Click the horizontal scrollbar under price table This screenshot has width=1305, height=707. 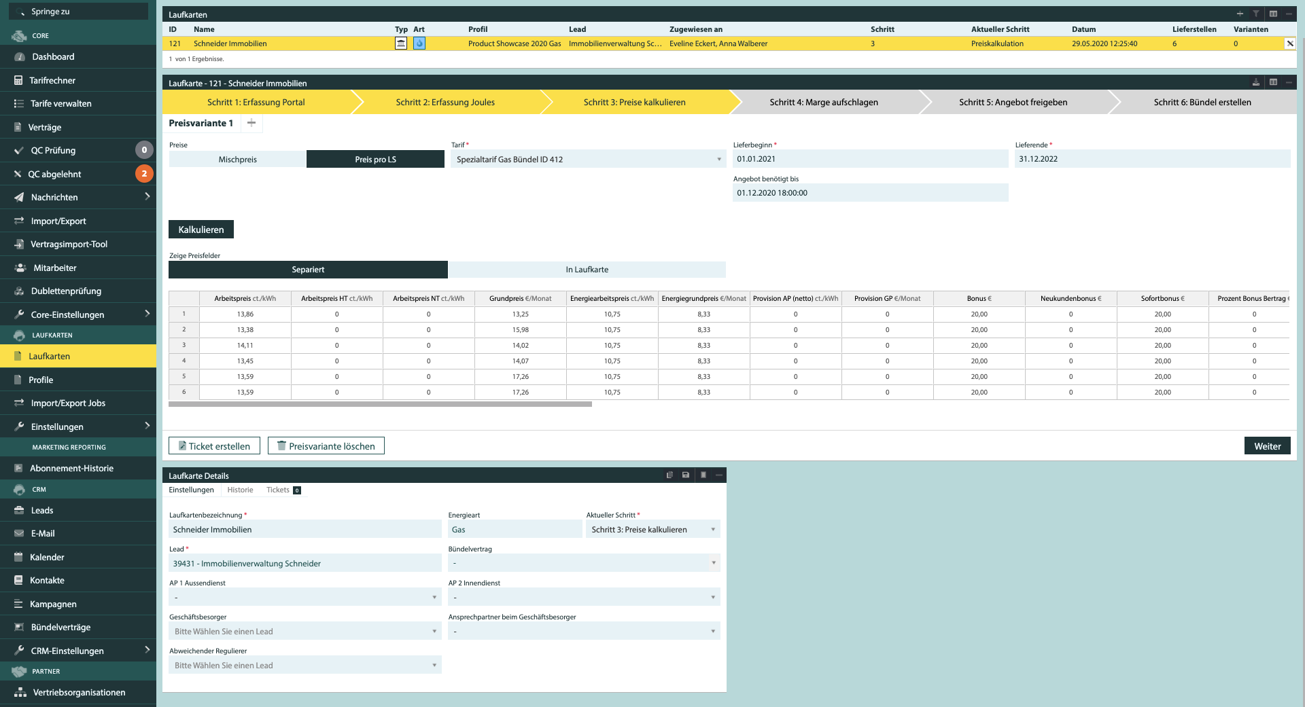380,404
